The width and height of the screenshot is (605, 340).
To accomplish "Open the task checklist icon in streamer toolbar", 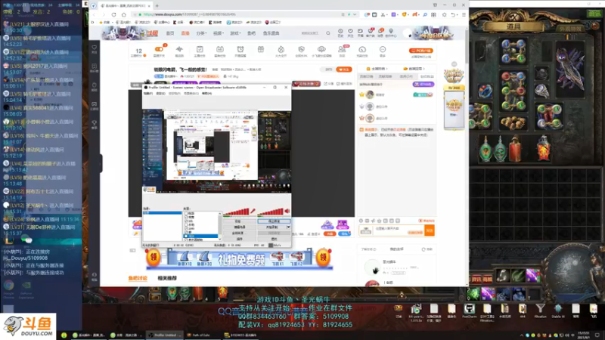I will click(200, 49).
